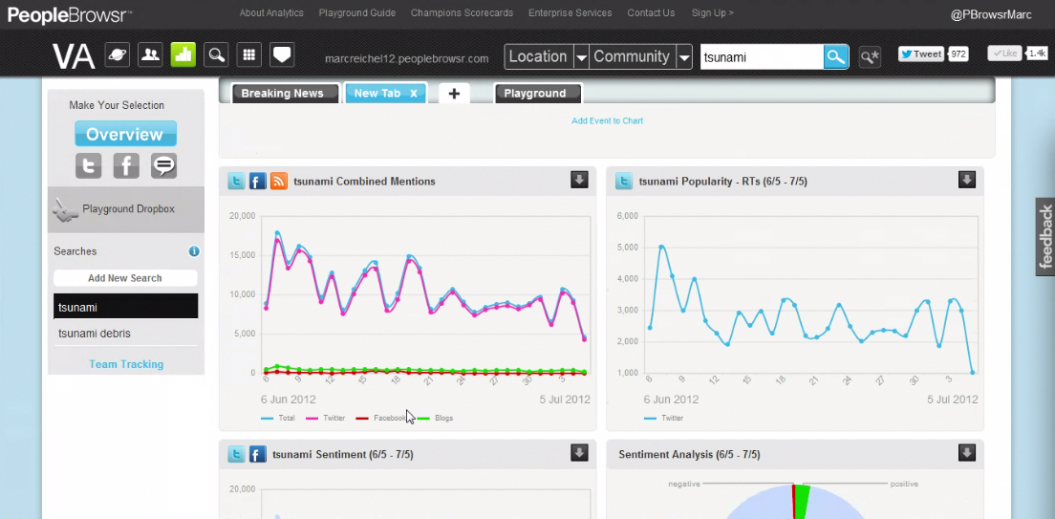Open download arrow on tsunami Popularity chart
The height and width of the screenshot is (519, 1055).
pos(967,180)
